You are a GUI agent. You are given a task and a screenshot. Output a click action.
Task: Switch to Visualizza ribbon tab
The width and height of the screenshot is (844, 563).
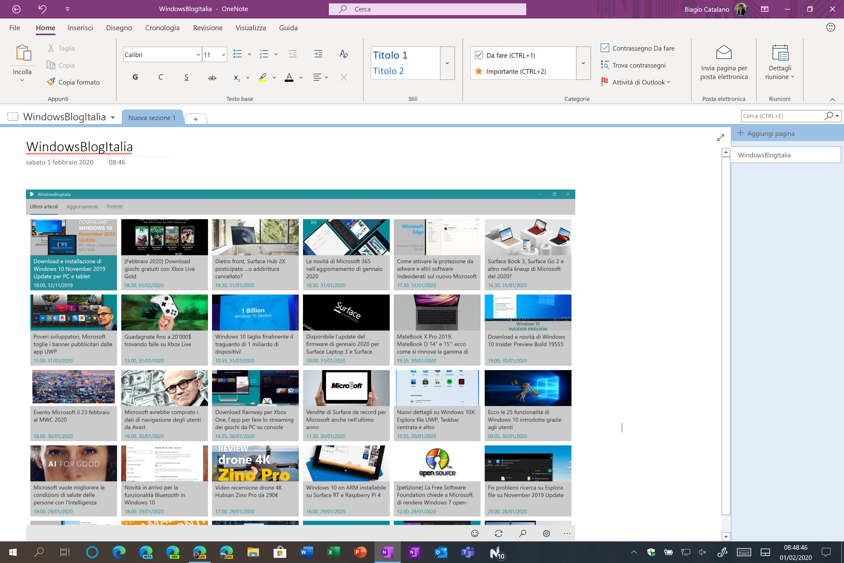[x=251, y=28]
